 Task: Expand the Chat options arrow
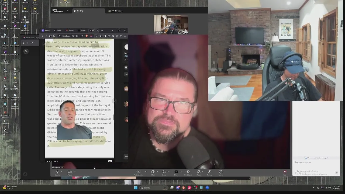157,172
